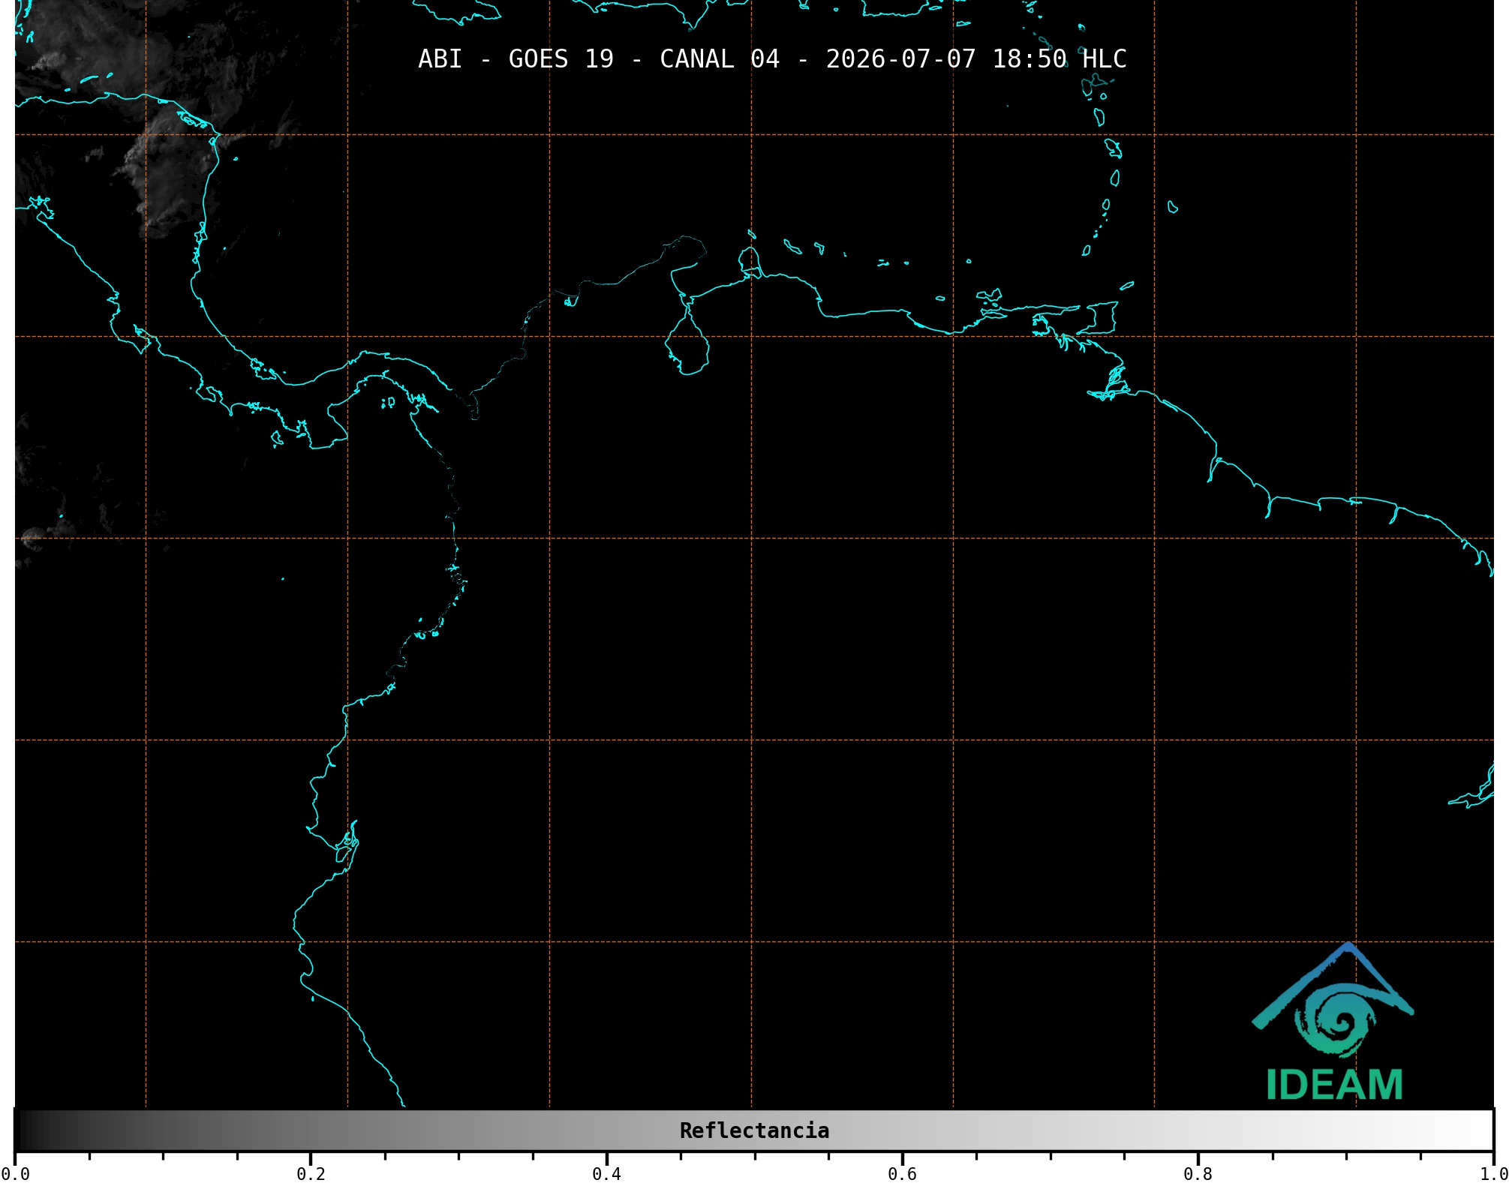
Task: Click the 'Reflectancia' colorbar label
Action: [754, 1130]
